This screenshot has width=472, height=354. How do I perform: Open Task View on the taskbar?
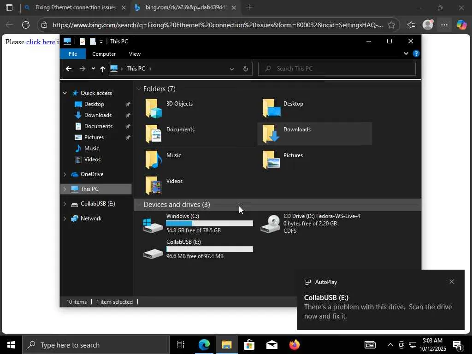click(181, 345)
